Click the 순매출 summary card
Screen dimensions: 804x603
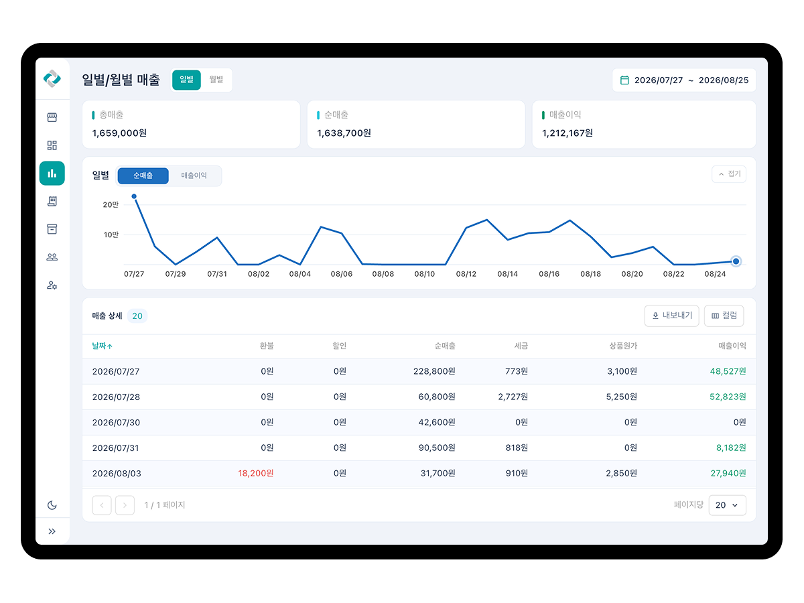416,124
